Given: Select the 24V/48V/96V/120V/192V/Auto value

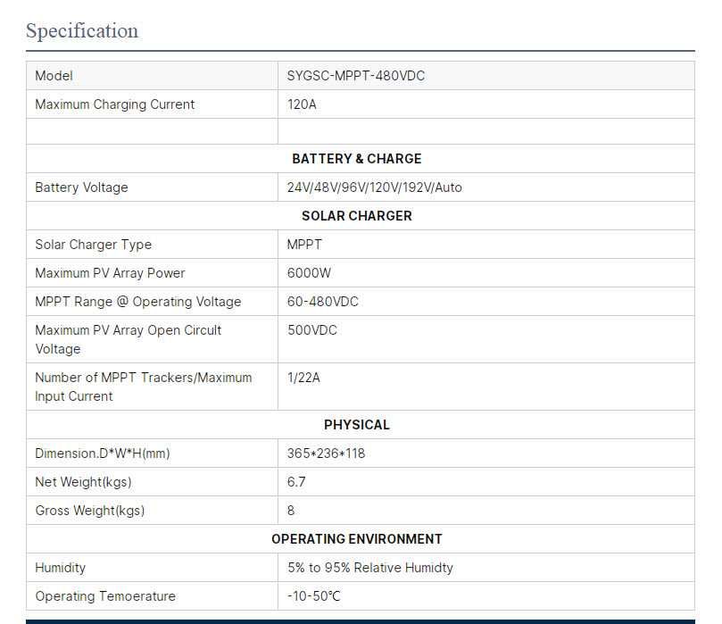Looking at the screenshot, I should tap(374, 187).
